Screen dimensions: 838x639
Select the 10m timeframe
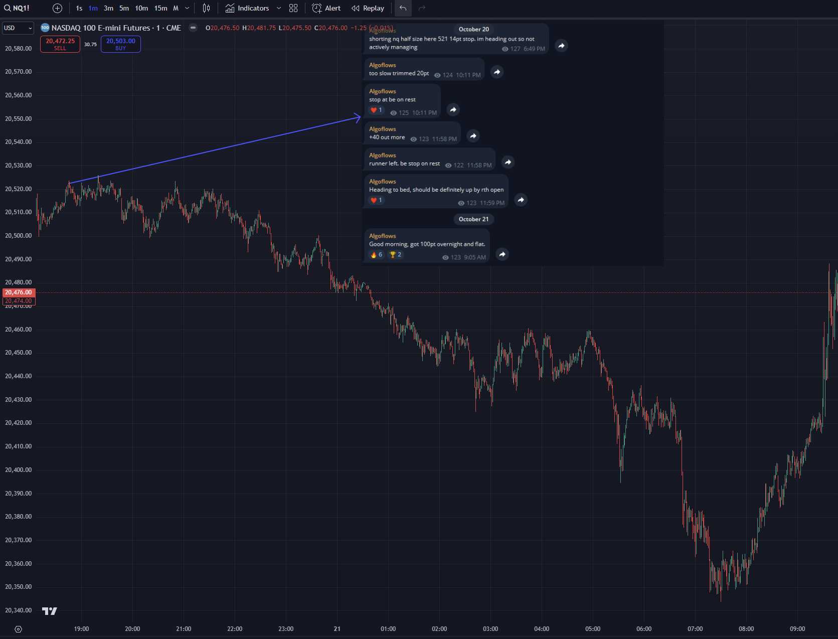click(x=142, y=8)
